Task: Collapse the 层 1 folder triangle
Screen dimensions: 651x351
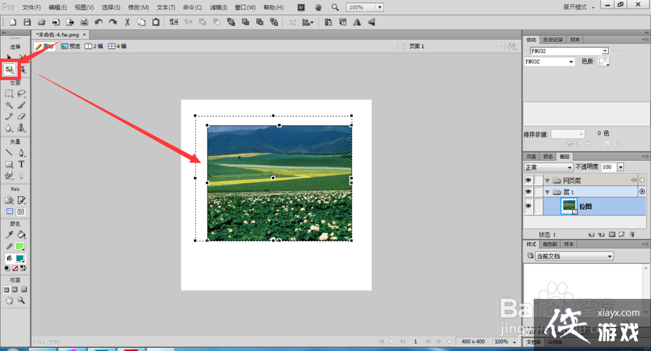Action: point(547,192)
